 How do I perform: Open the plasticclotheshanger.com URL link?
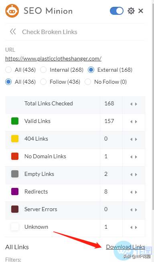pyautogui.click(x=53, y=58)
